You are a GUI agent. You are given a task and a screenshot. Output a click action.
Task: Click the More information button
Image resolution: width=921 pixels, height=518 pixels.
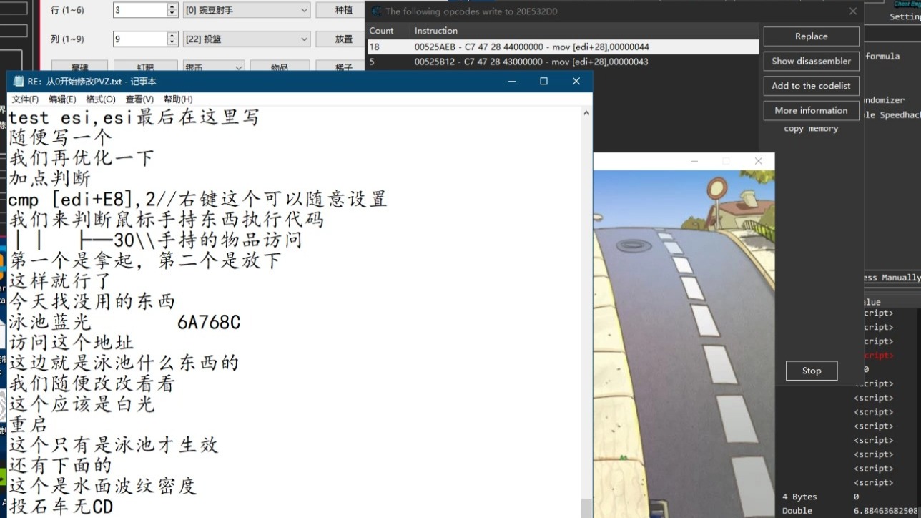811,110
